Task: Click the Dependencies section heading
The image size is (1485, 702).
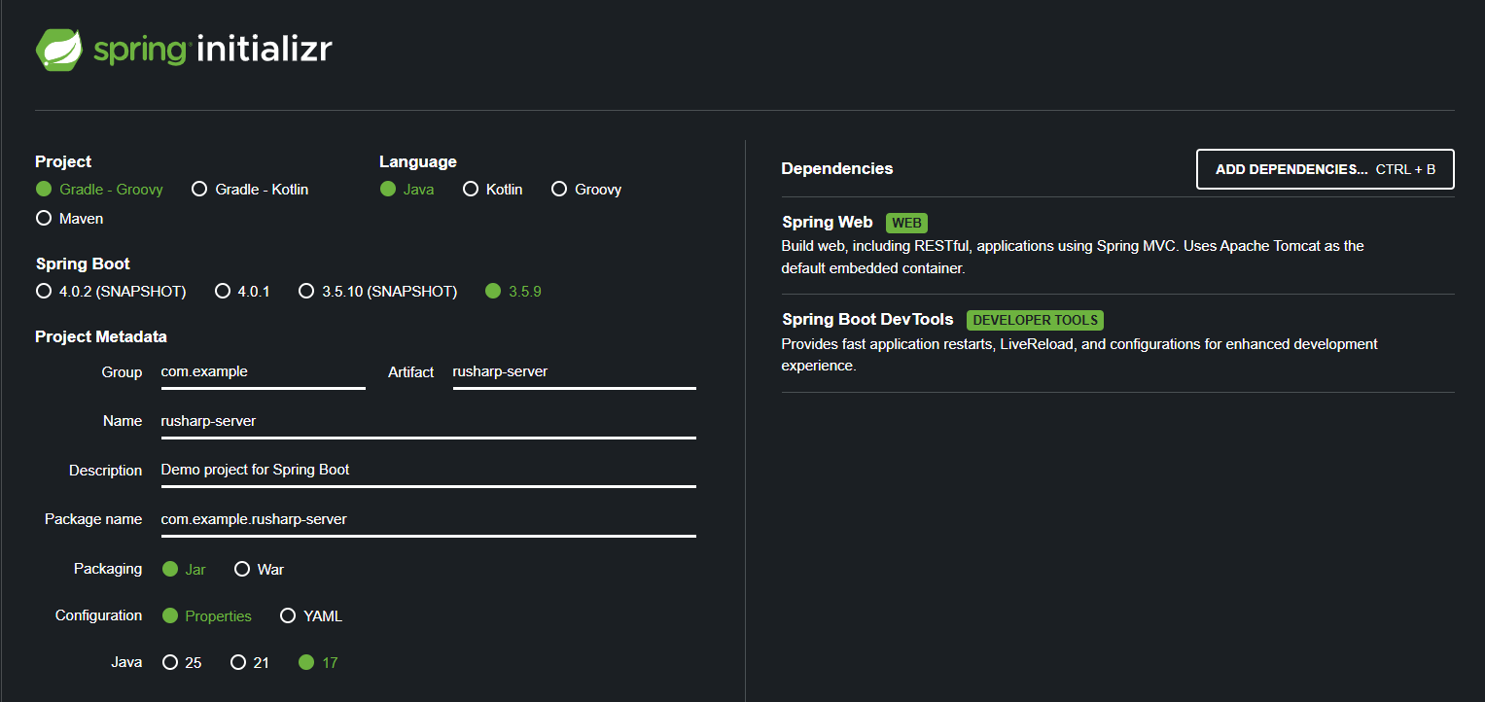Action: pyautogui.click(x=837, y=169)
